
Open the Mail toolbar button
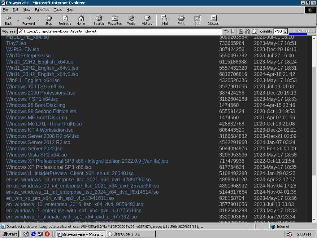[164, 20]
